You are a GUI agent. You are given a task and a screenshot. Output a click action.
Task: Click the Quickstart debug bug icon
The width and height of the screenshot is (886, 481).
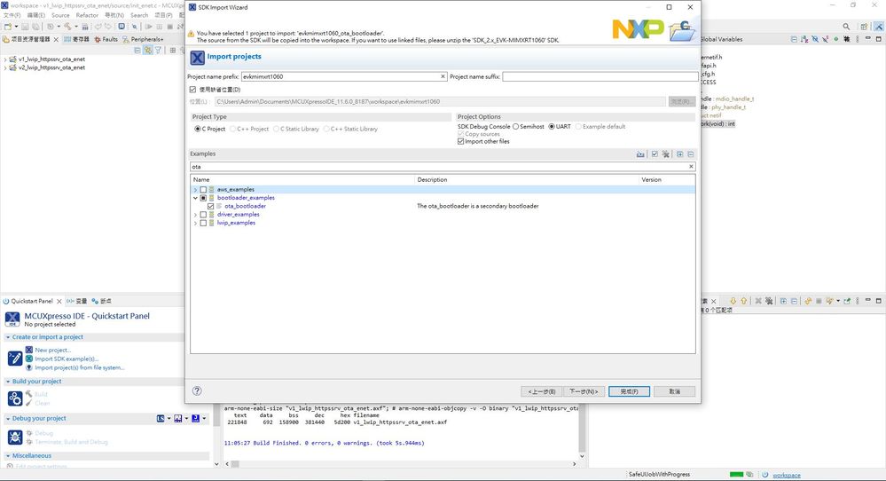tap(15, 437)
